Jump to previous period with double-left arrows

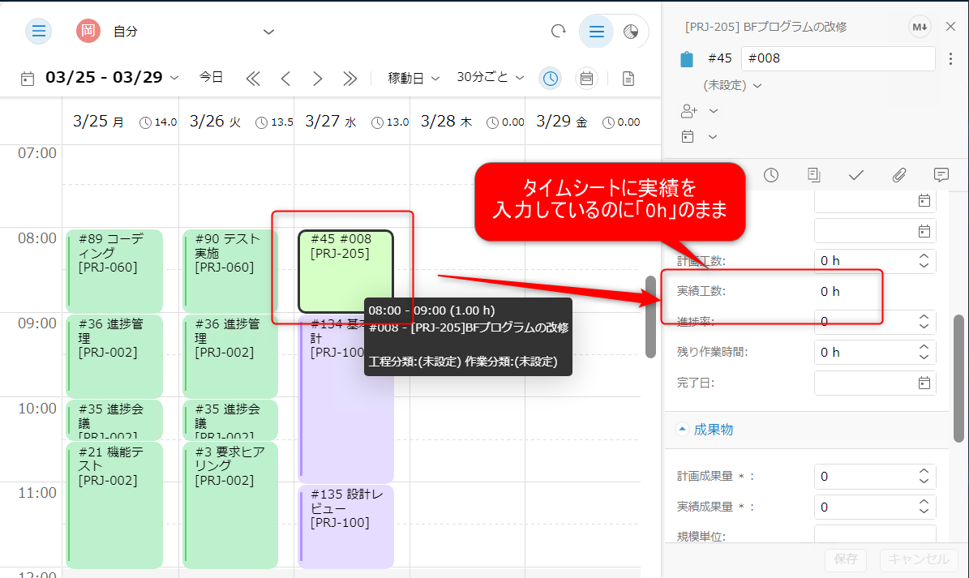[x=253, y=78]
